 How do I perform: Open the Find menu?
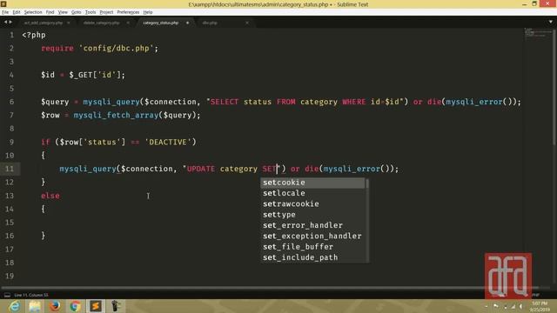tap(50, 12)
